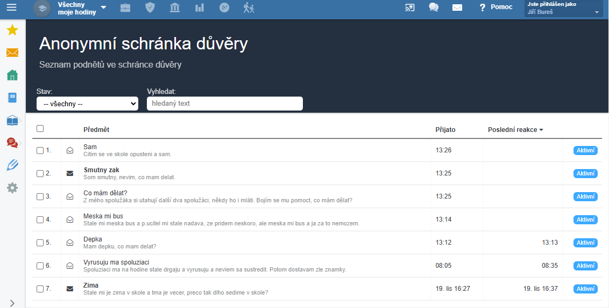609x308 pixels.
Task: Click opened envelope icon in Meska mi bus row
Action: tap(70, 219)
